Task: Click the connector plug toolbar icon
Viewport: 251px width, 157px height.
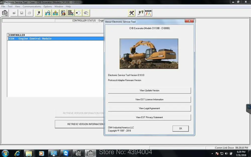Action: point(39,13)
